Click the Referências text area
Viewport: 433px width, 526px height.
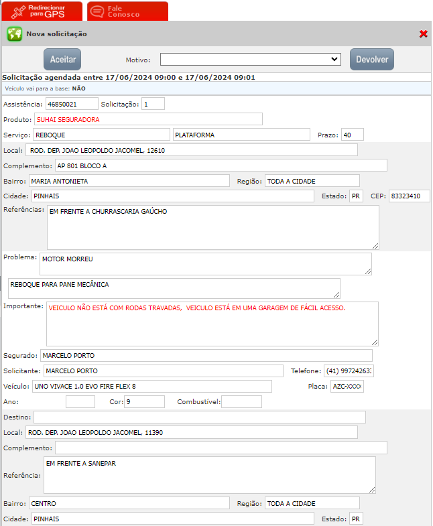[x=212, y=227]
